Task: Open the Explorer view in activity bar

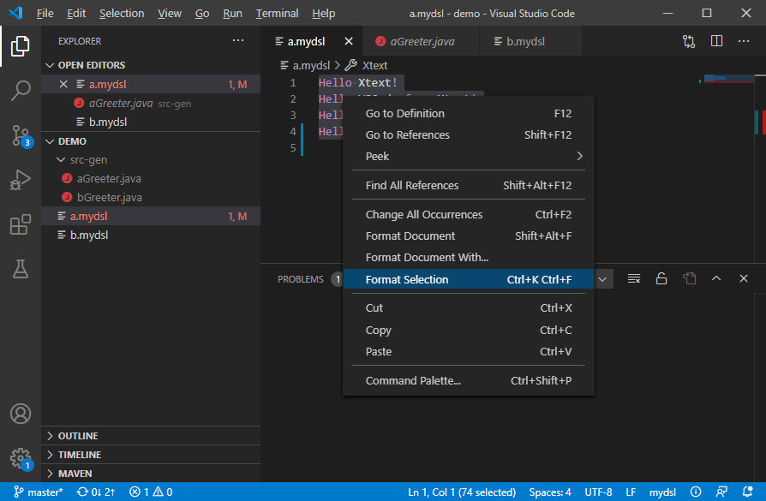Action: (20, 46)
